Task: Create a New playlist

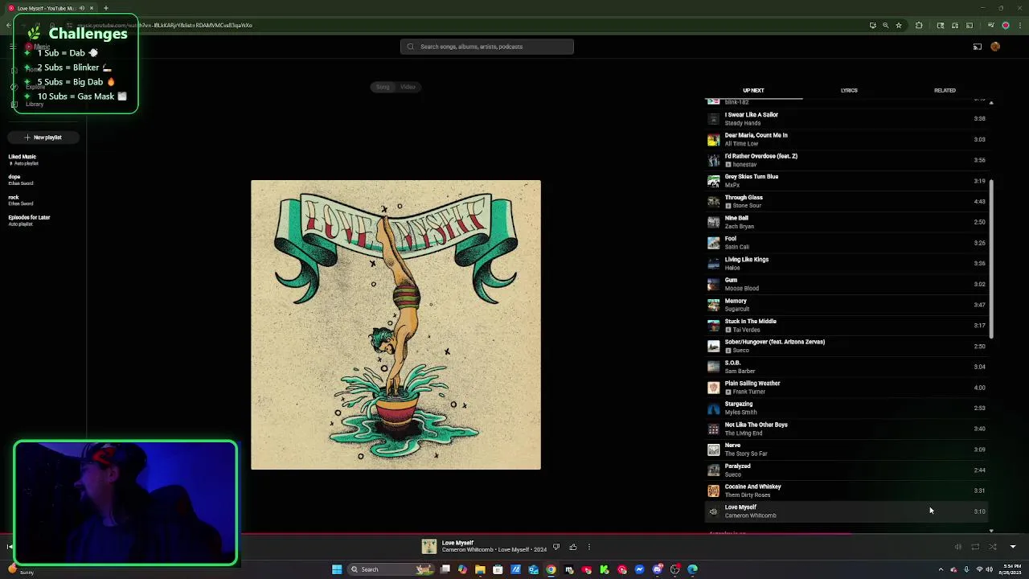Action: point(43,138)
